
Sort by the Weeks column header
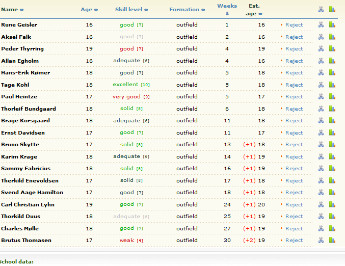point(227,10)
